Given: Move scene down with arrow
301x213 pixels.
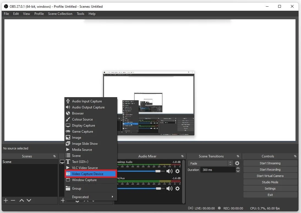Looking at the screenshot, I should point(29,201).
